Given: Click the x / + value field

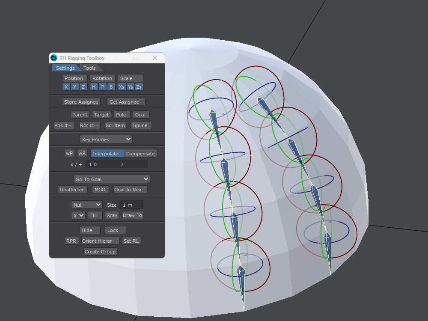Looking at the screenshot, I should [x=116, y=164].
